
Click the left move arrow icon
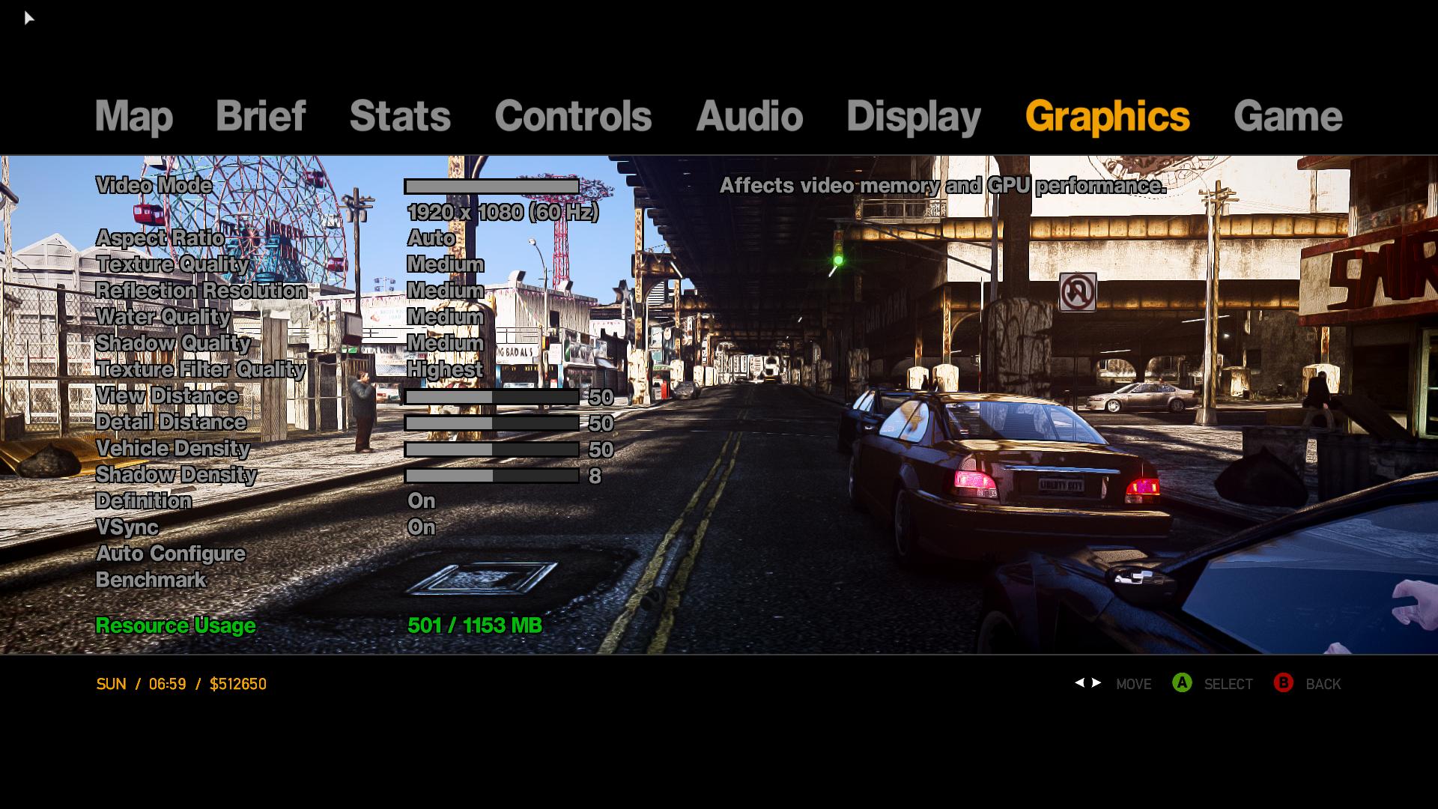(x=1079, y=682)
